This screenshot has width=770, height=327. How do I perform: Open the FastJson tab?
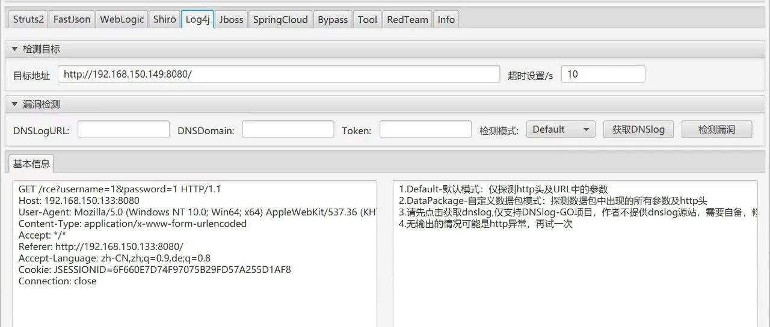coord(72,19)
